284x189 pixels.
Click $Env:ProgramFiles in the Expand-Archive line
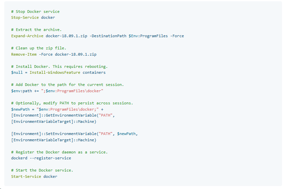[x=148, y=36]
